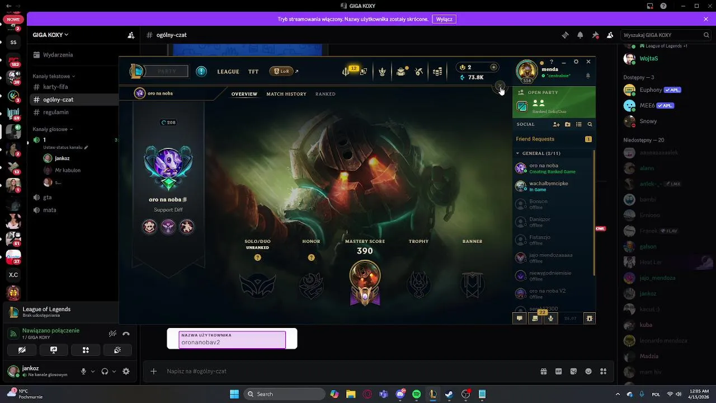
Task: Start Discord screen share
Action: (54, 350)
